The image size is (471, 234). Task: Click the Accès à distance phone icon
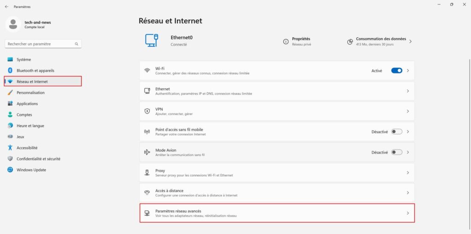(147, 193)
